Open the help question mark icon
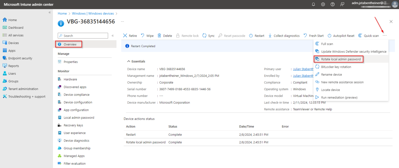The image size is (399, 168). click(x=332, y=4)
